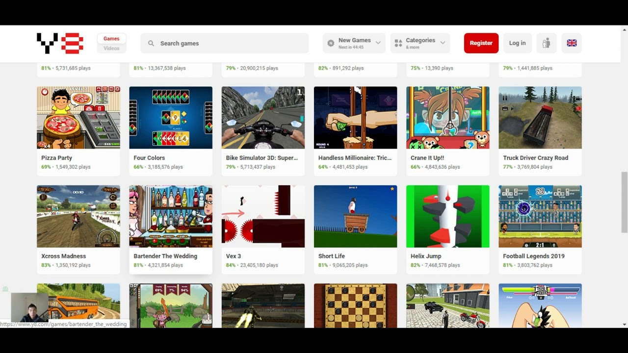Click the search magnifier icon
This screenshot has height=353, width=628.
pos(151,43)
